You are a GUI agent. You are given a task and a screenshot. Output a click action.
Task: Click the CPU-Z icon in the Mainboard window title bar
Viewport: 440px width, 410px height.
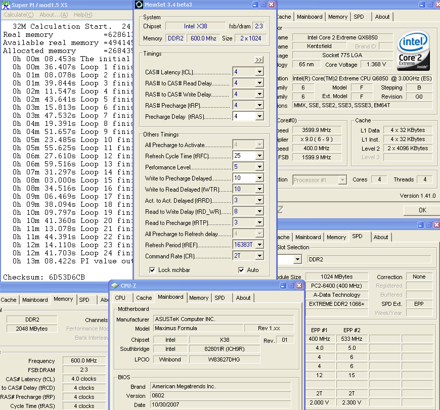pos(115,286)
